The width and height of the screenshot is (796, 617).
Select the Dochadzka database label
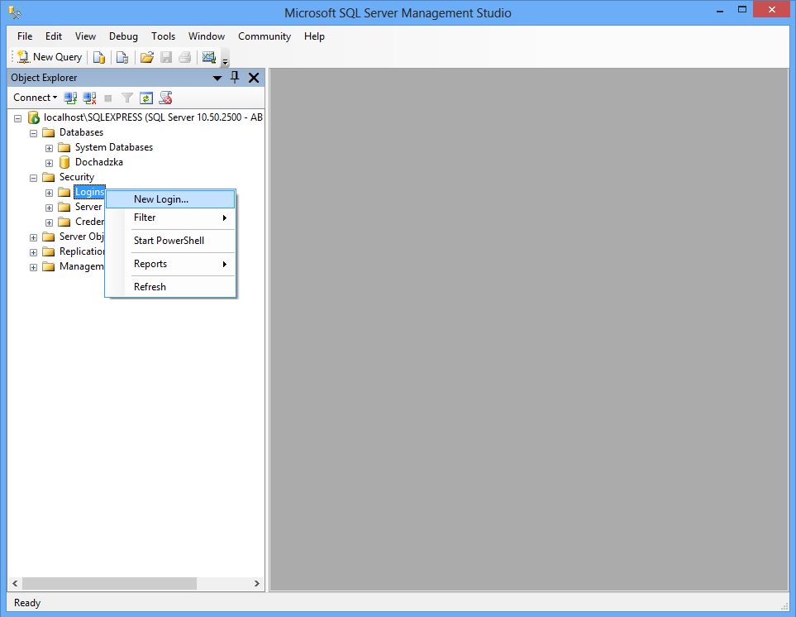pyautogui.click(x=99, y=162)
